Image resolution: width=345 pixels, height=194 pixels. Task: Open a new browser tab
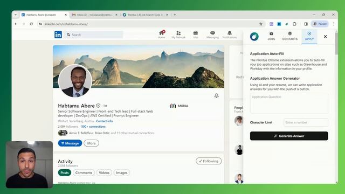[175, 15]
